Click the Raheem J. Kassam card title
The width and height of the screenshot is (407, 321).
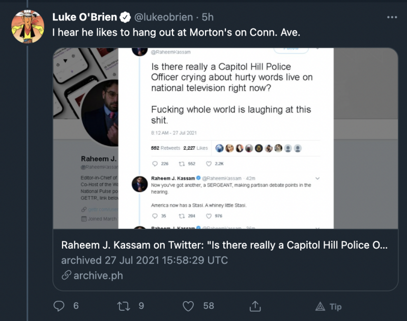[x=224, y=245]
